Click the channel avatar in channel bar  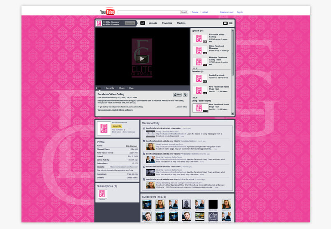99,23
